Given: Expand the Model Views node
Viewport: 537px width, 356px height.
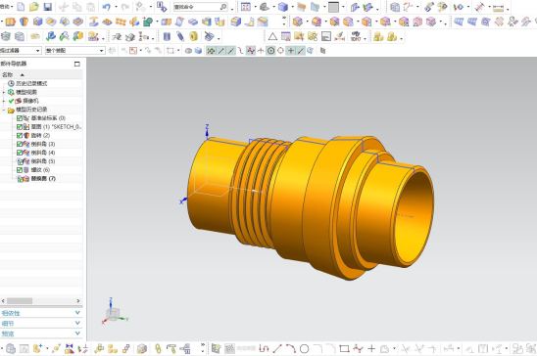Looking at the screenshot, I should (4, 92).
